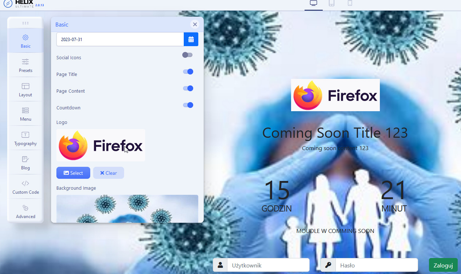Click the 'Logo' label in panel
The height and width of the screenshot is (274, 461).
click(62, 122)
